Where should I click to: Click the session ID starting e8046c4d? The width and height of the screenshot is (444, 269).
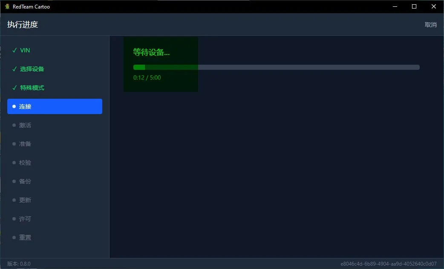[x=389, y=263]
